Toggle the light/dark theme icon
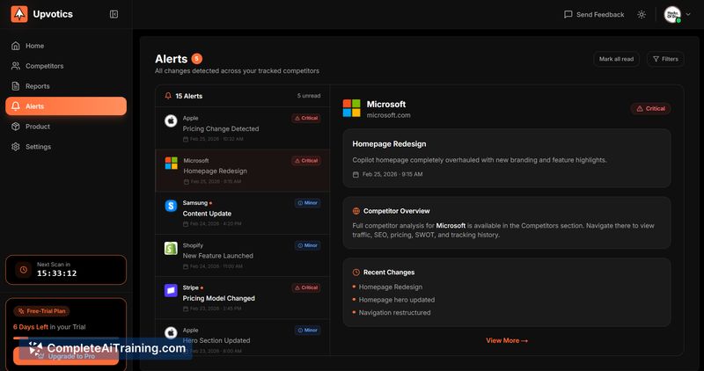This screenshot has height=371, width=704. point(642,14)
